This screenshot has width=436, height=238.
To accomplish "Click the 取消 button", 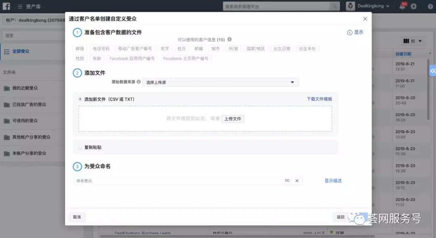I will (x=77, y=217).
